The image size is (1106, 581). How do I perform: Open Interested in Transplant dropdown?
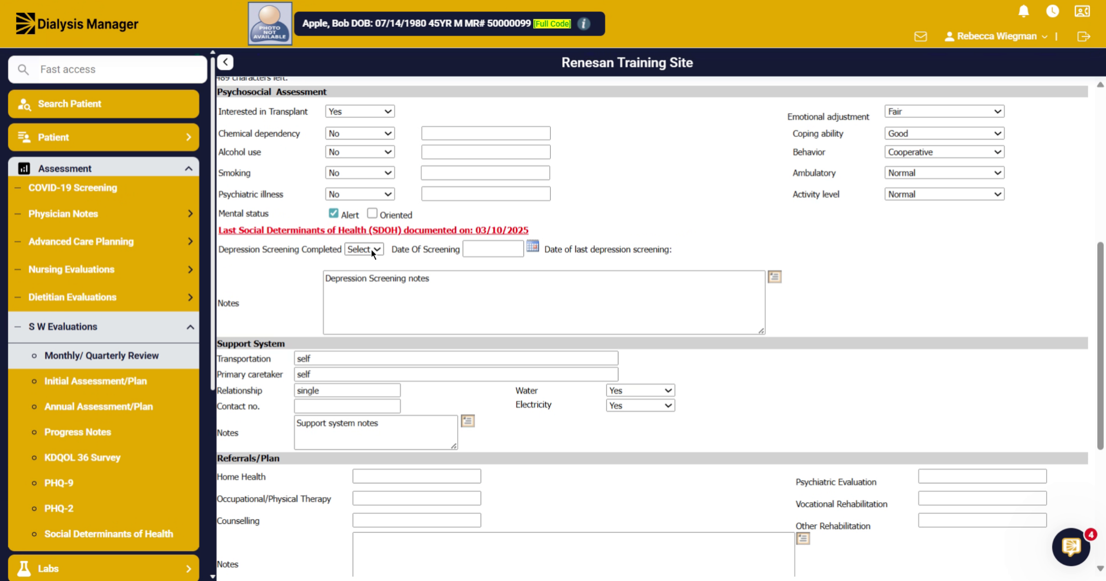coord(360,111)
